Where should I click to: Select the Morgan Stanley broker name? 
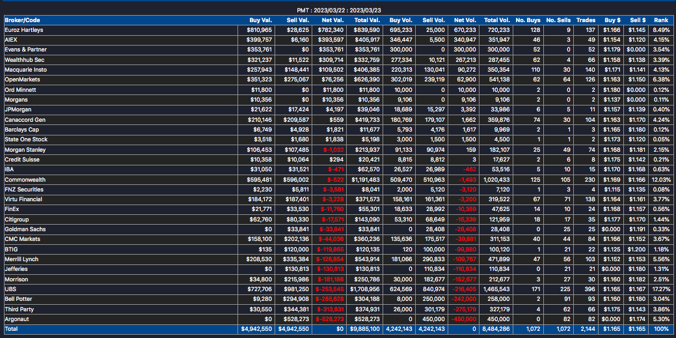(x=25, y=149)
